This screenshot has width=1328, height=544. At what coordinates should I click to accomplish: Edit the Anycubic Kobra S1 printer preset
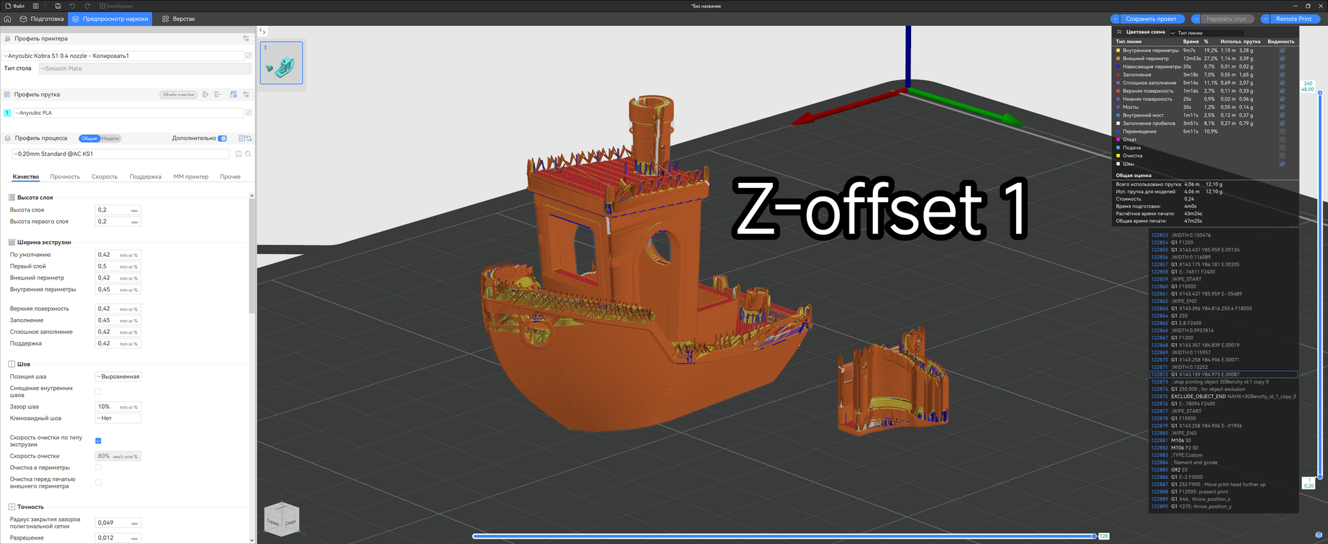pyautogui.click(x=248, y=56)
